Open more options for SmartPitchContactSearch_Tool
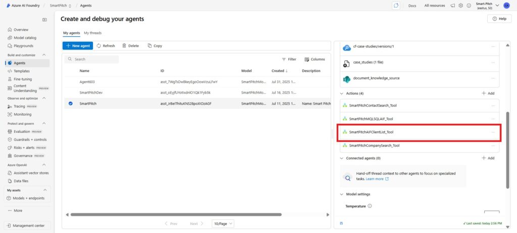517x233 pixels. [x=493, y=105]
